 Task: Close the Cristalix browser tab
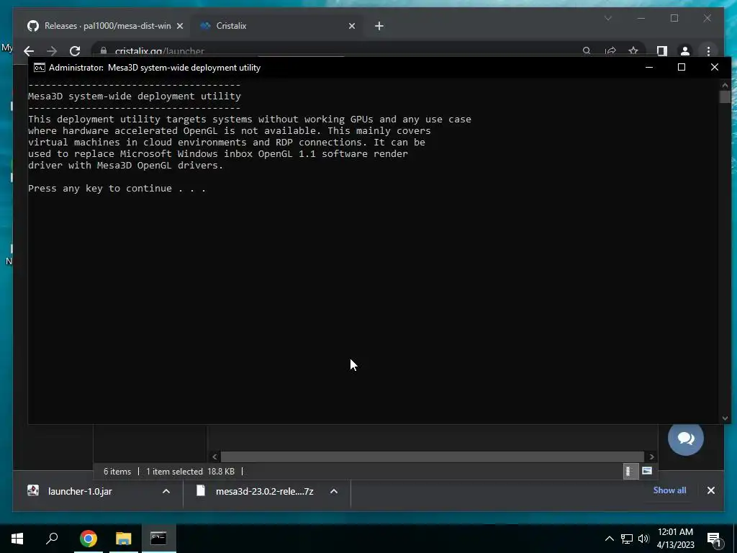352,26
